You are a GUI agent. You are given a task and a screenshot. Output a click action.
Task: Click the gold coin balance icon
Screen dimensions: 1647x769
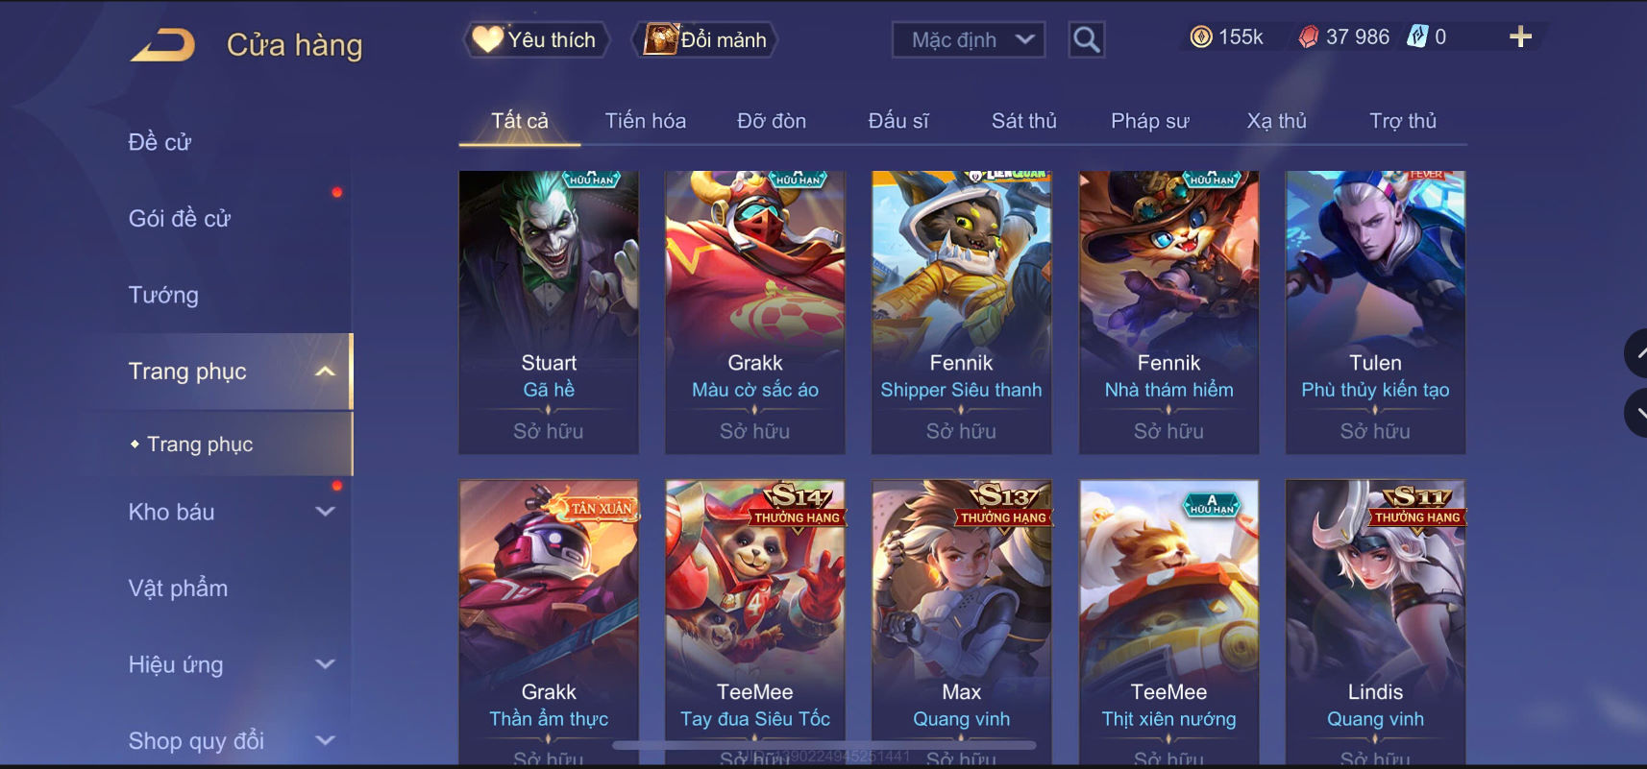(1201, 37)
